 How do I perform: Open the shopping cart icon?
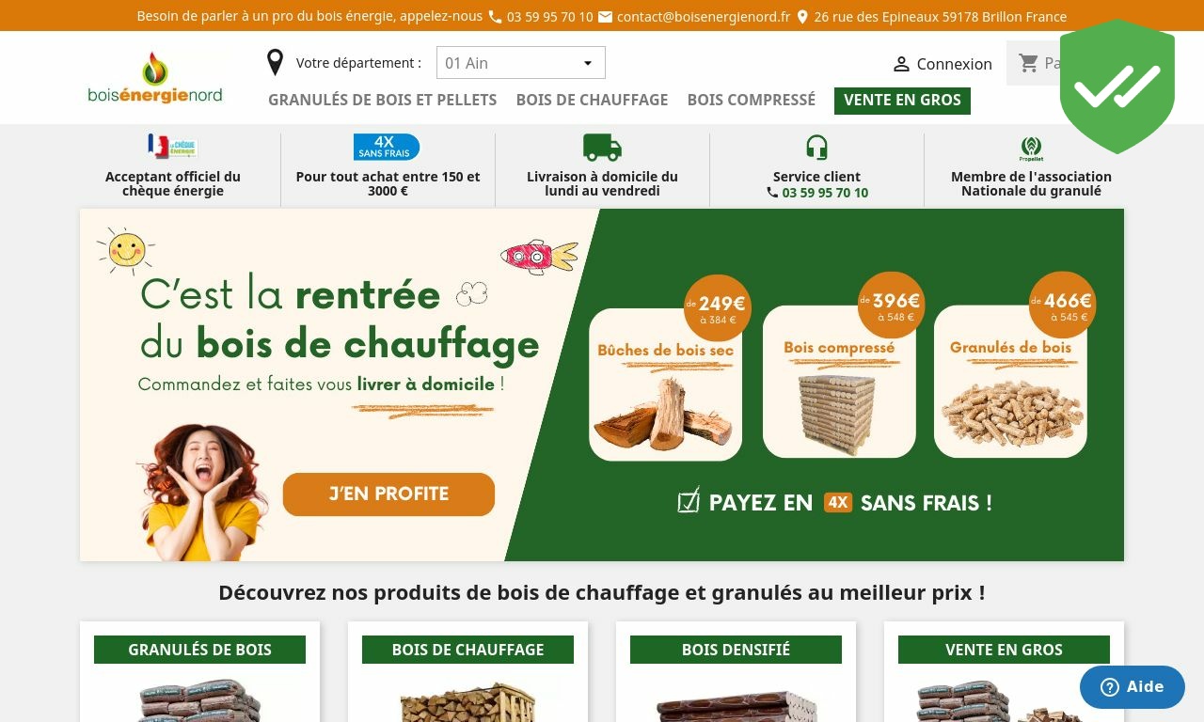click(1029, 63)
